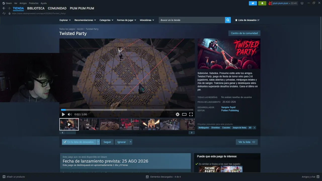Click the media strip horizontal scrollbar handle
The height and width of the screenshot is (181, 322).
point(71,133)
